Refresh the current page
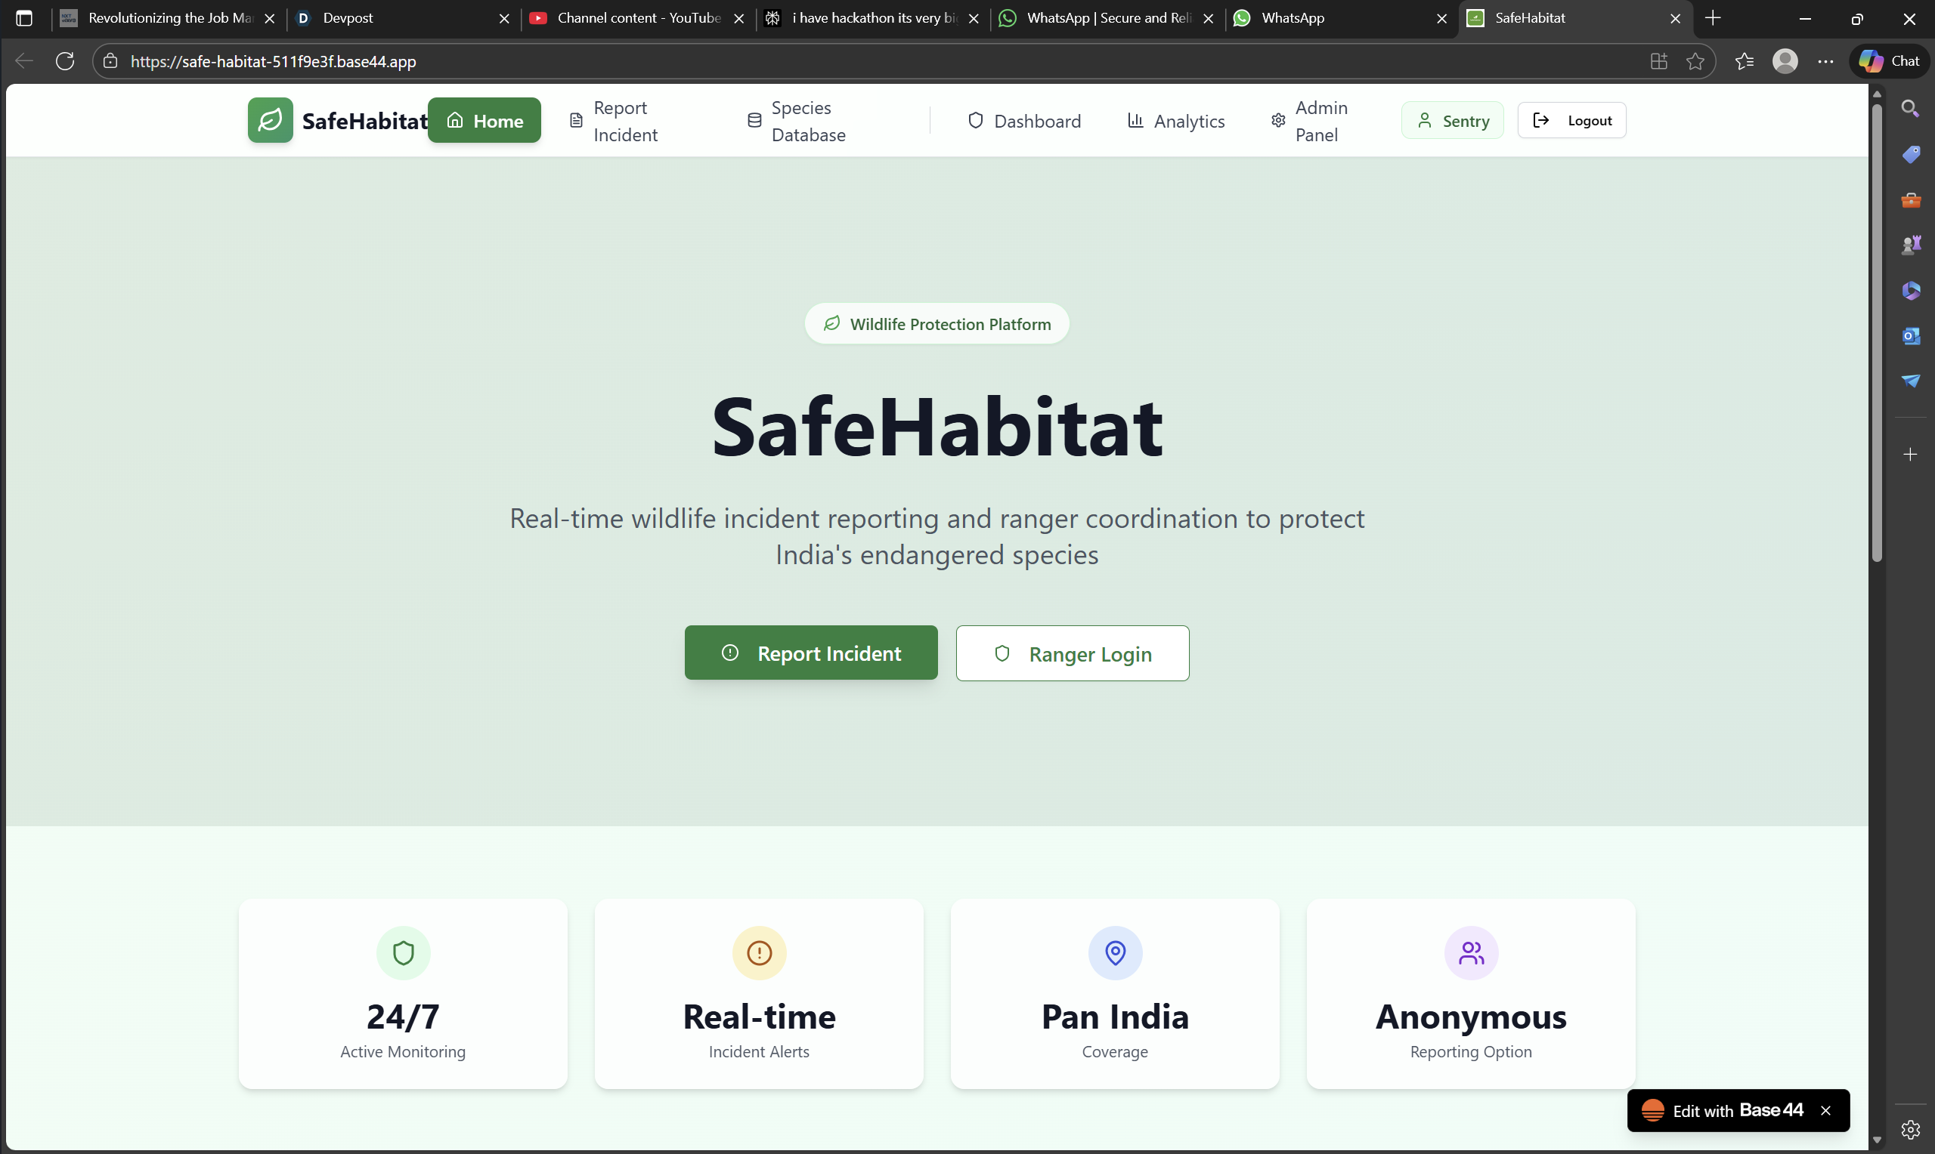 pos(65,61)
